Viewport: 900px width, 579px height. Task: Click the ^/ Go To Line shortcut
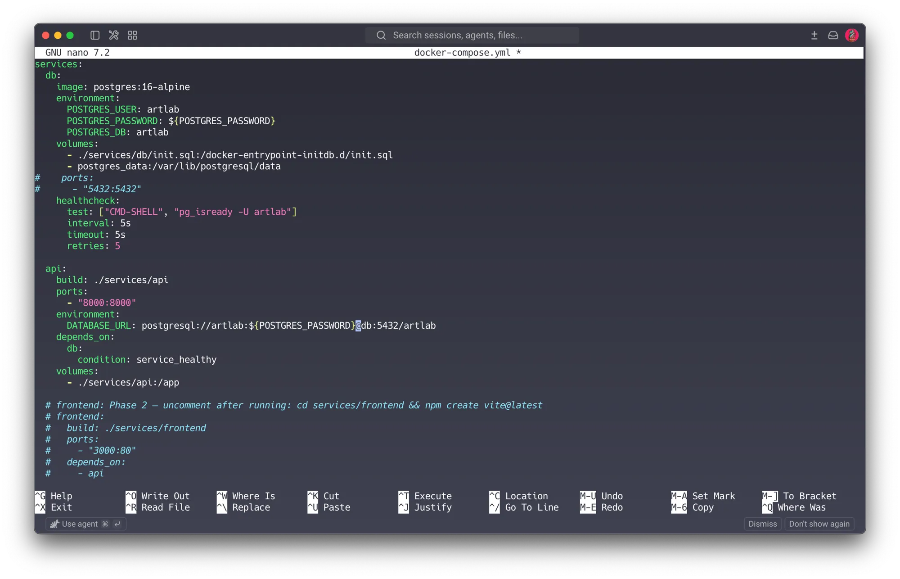coord(524,507)
